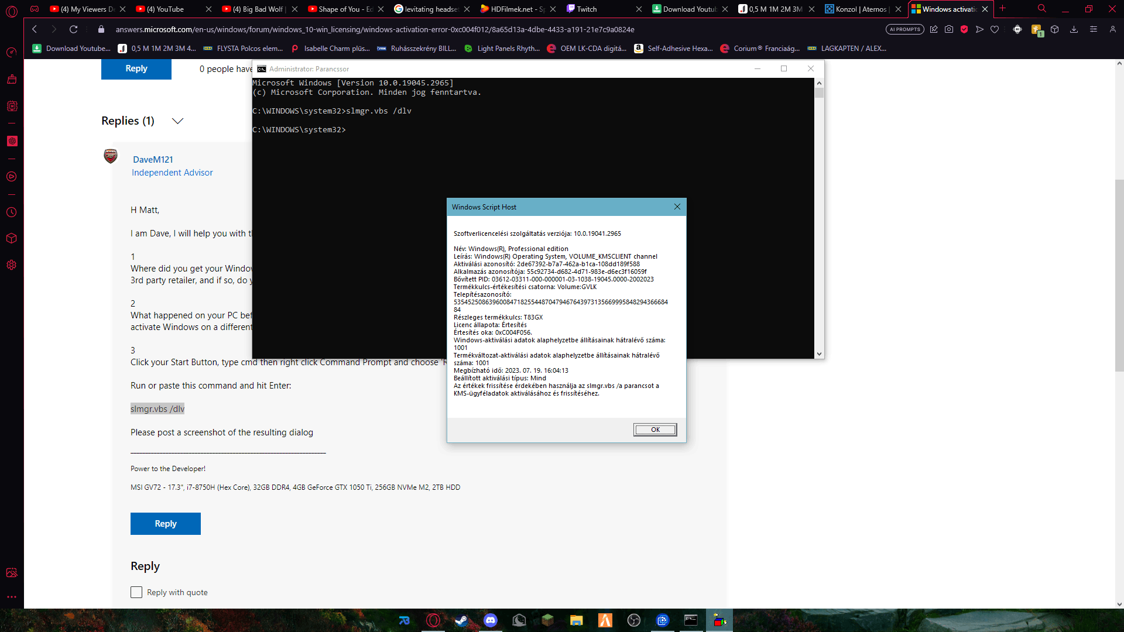Click the ad blocker shield icon

coord(964,29)
